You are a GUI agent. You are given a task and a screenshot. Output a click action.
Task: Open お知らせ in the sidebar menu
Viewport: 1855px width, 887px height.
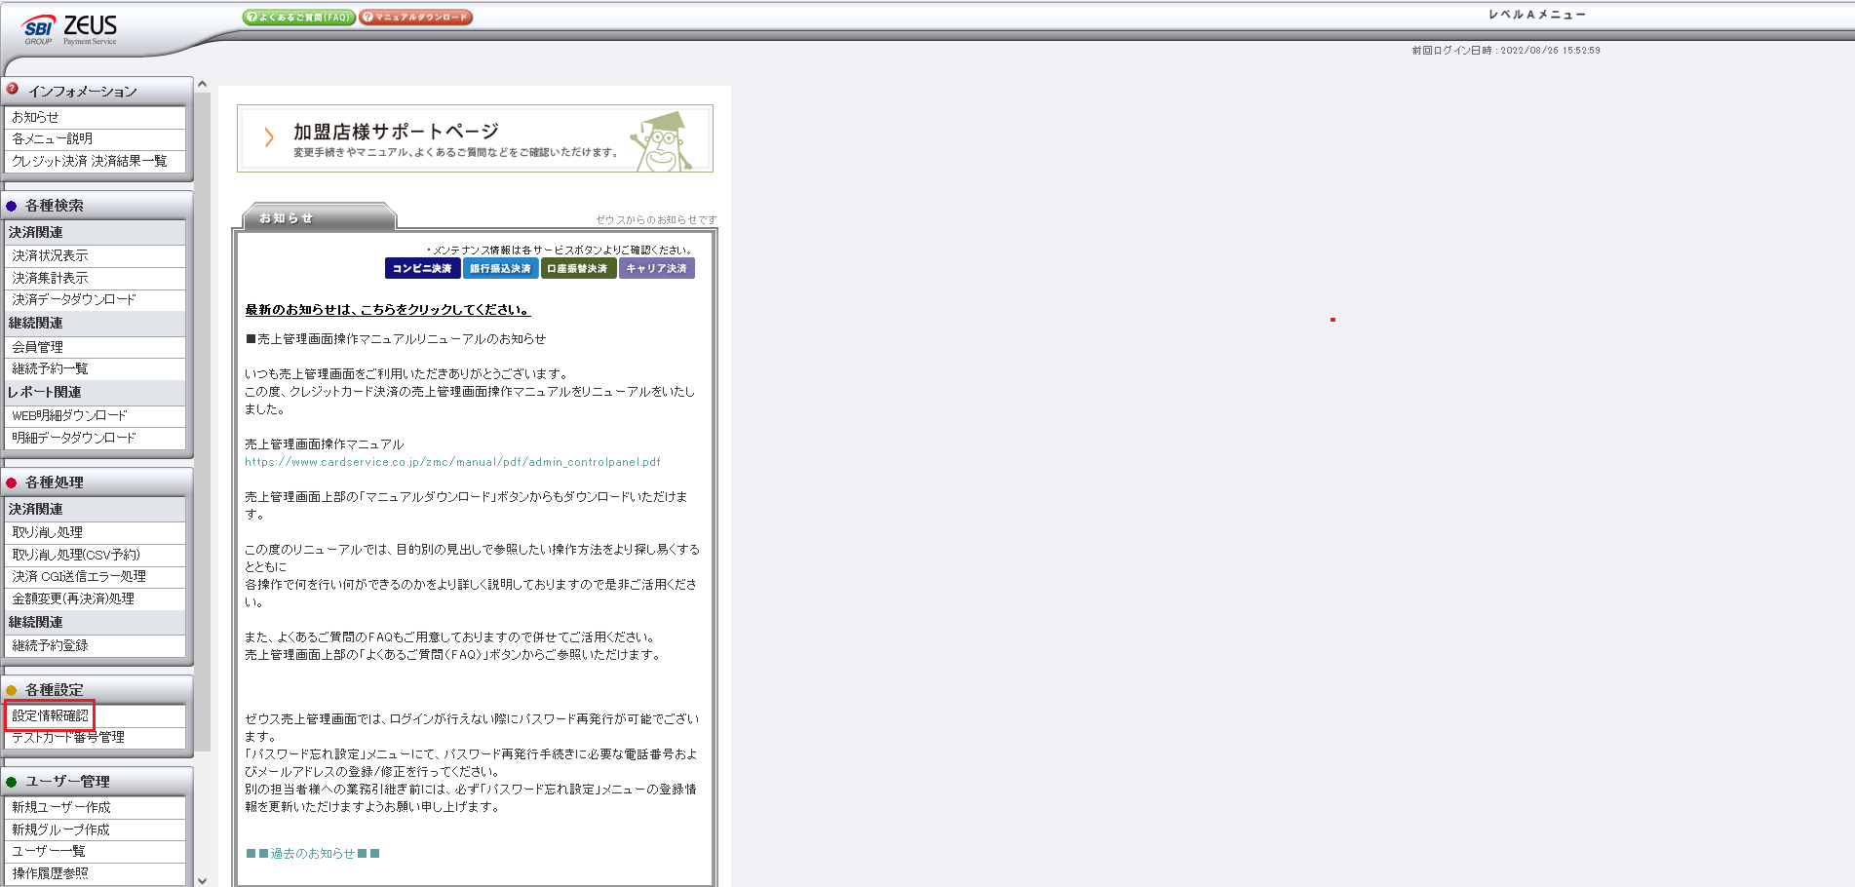95,117
